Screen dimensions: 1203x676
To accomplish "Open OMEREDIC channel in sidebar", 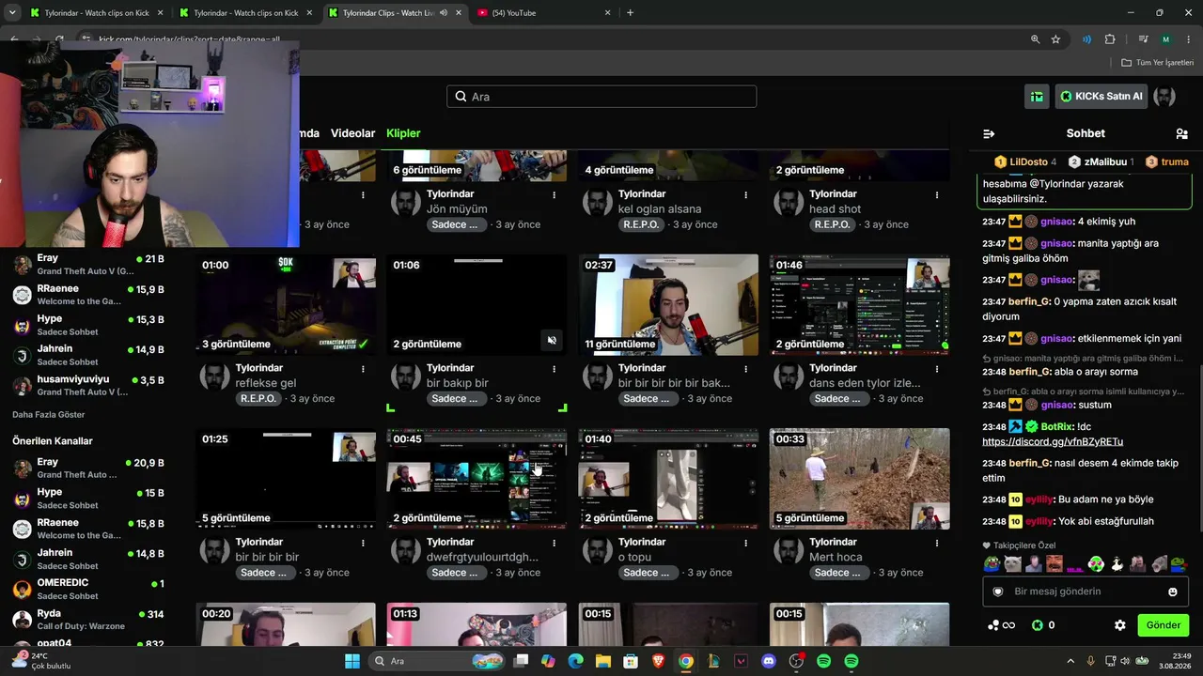I will (x=88, y=590).
